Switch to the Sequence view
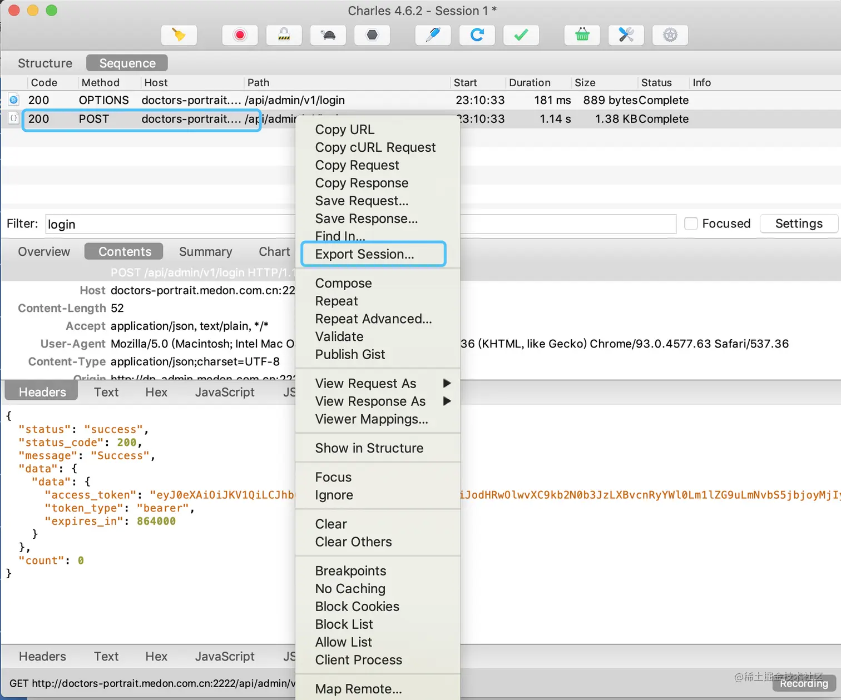Image resolution: width=841 pixels, height=700 pixels. point(127,63)
